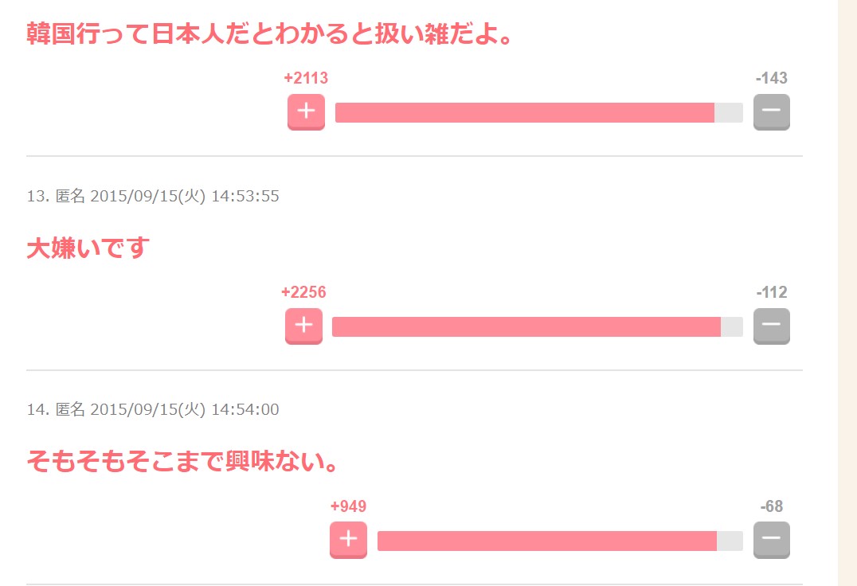Select the comment text 大嫌いです
Screen dimensions: 857x586
(88, 248)
